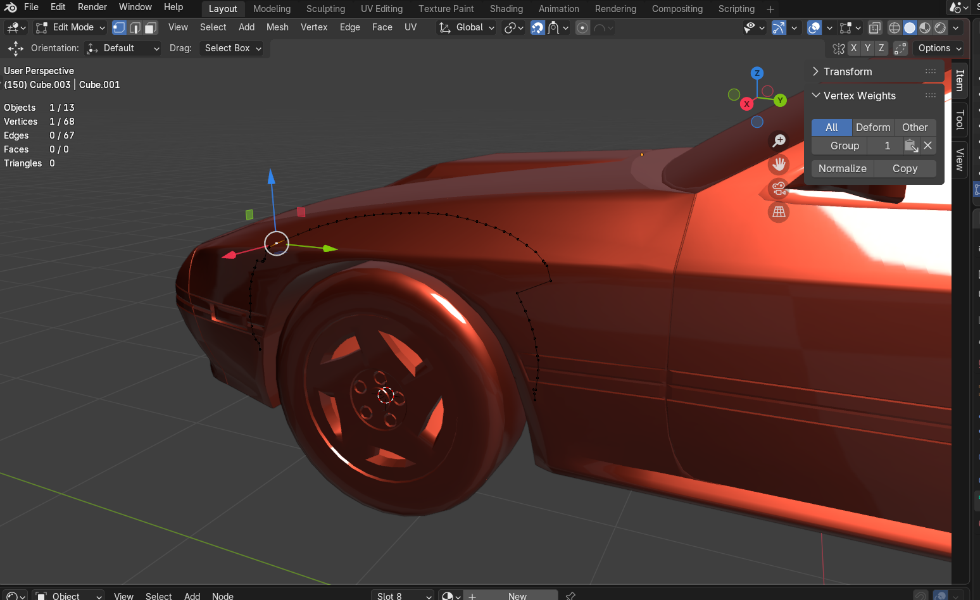Open the sidebar Tool tab
The image size is (980, 600).
point(960,120)
